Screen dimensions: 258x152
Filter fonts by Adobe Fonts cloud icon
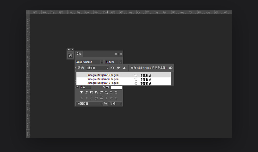coord(112,68)
